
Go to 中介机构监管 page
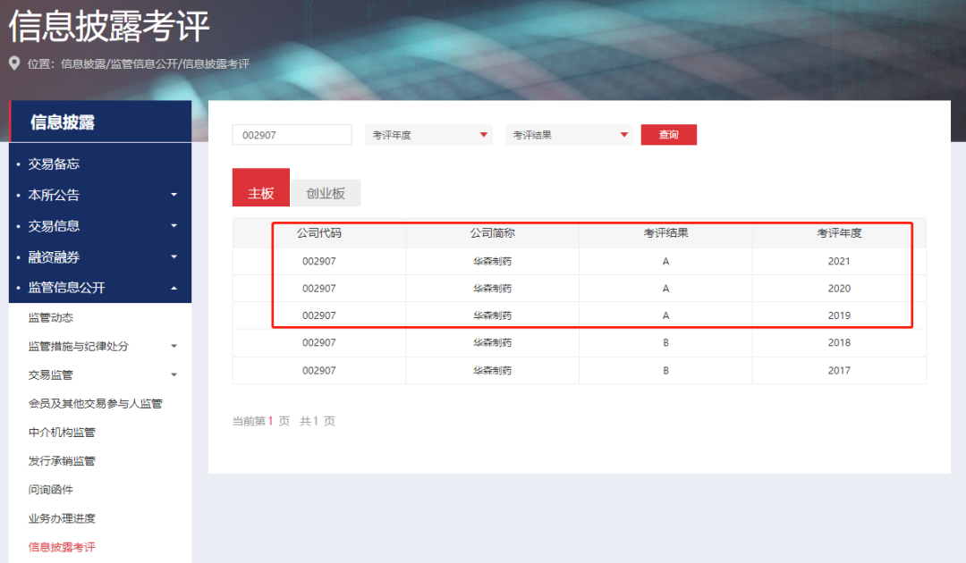(62, 433)
